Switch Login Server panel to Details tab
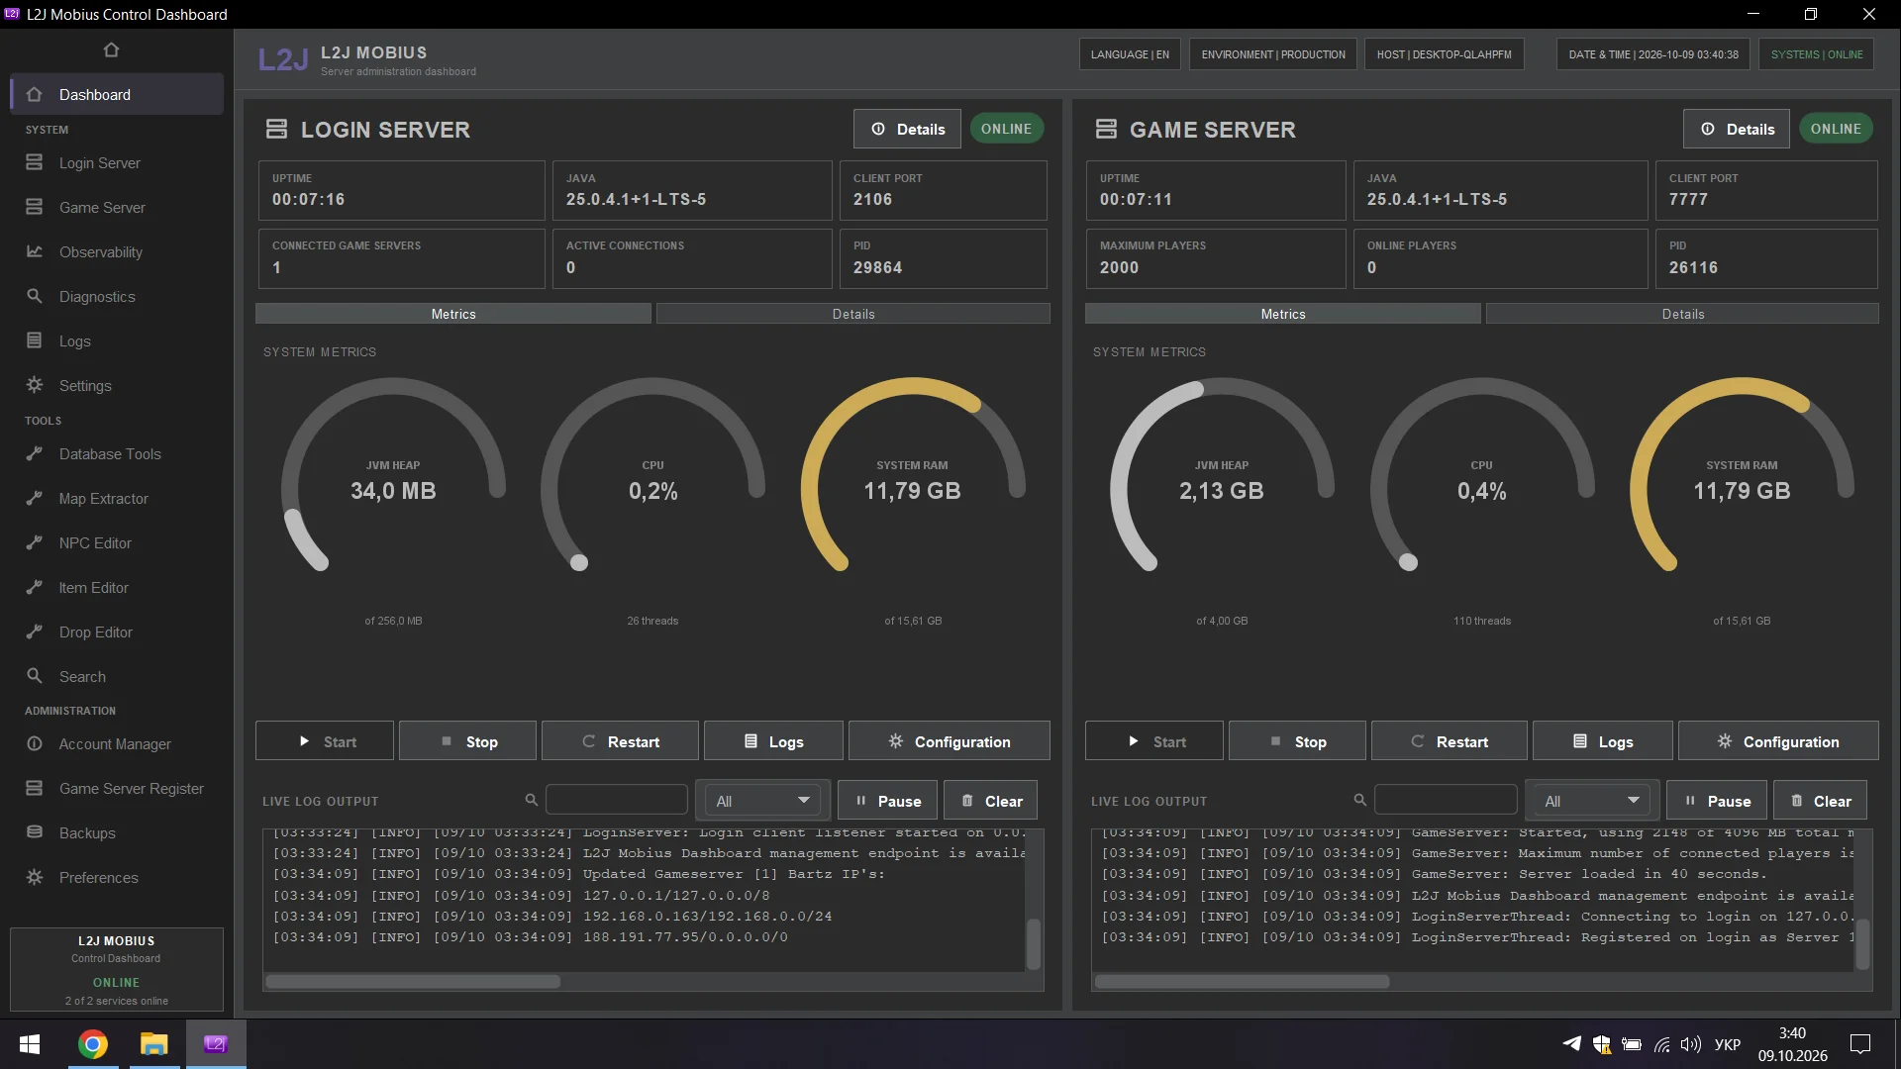The width and height of the screenshot is (1901, 1069). tap(853, 314)
